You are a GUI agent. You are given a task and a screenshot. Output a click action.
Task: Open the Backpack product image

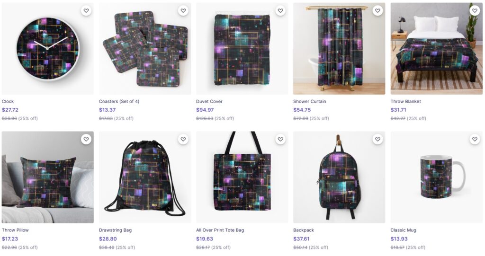tap(339, 177)
